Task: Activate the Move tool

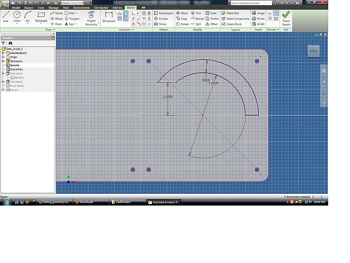Action: coord(182,13)
